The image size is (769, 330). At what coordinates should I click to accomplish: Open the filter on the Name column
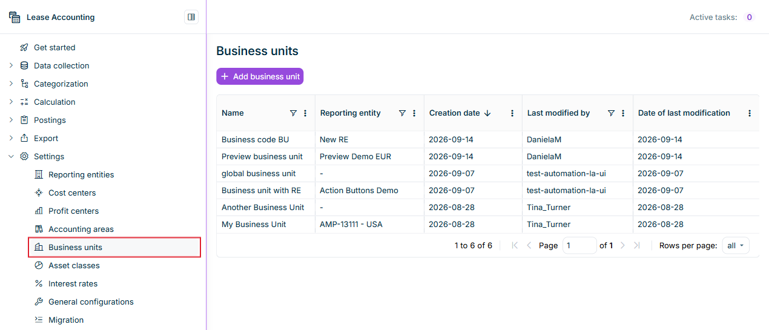click(x=294, y=113)
